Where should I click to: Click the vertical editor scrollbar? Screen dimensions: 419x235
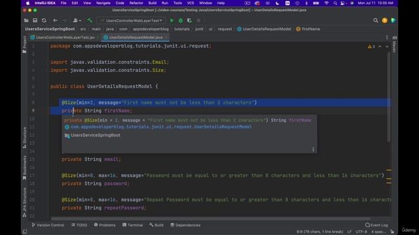388,97
